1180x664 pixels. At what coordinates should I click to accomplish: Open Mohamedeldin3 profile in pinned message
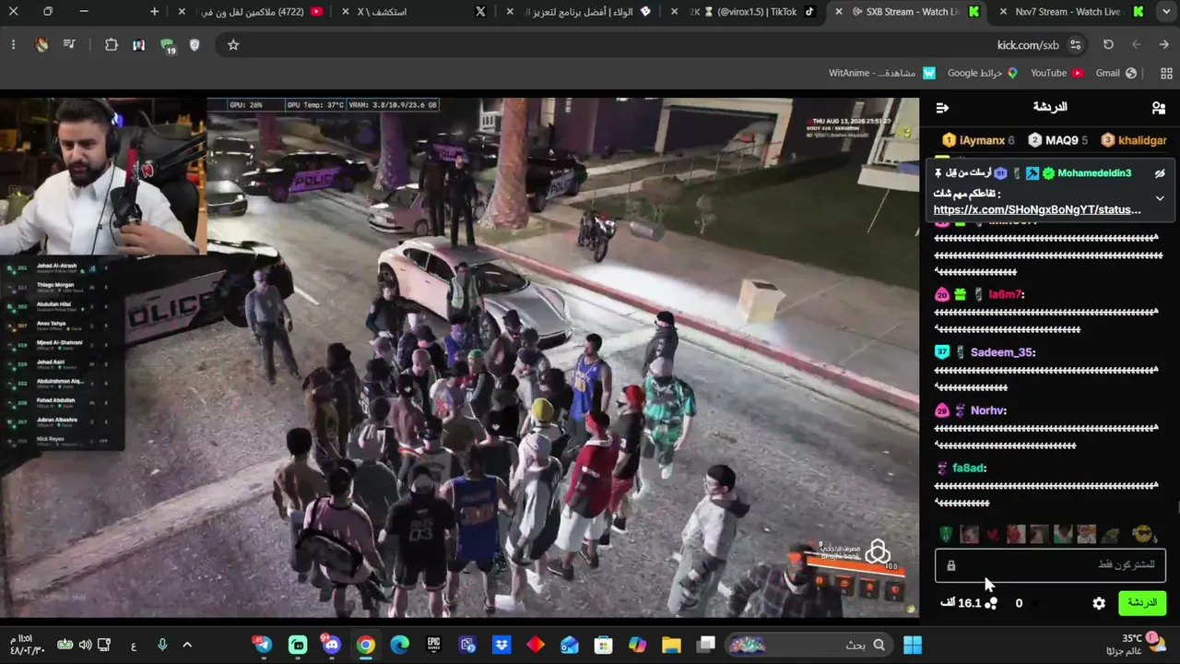1094,173
